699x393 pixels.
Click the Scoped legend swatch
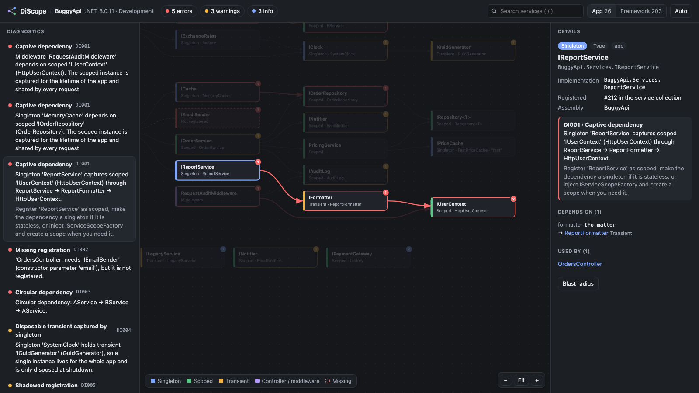tap(189, 381)
